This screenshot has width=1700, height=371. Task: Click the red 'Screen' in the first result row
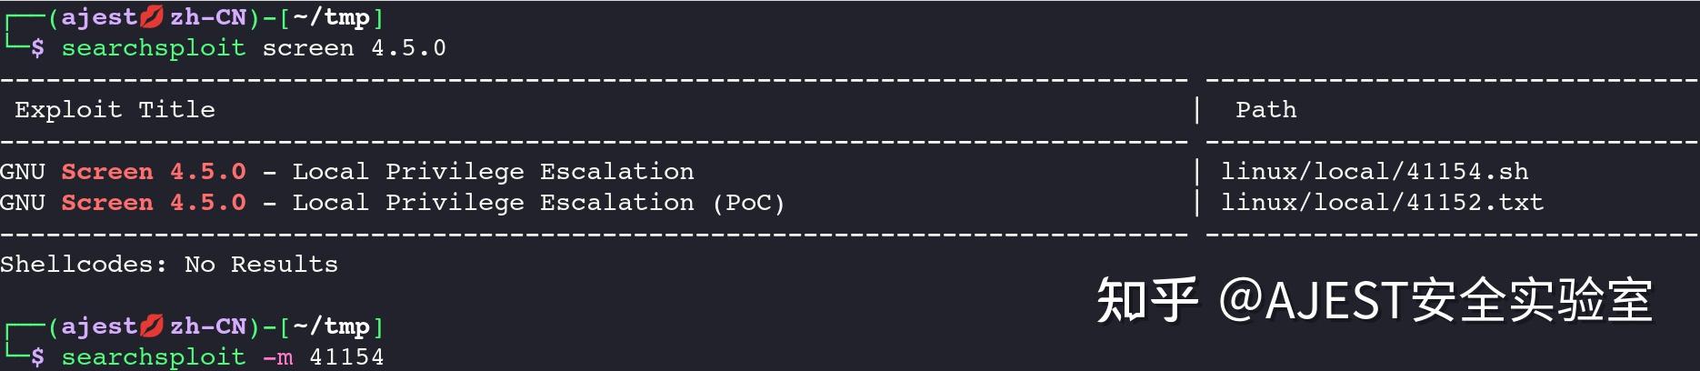[x=107, y=172]
